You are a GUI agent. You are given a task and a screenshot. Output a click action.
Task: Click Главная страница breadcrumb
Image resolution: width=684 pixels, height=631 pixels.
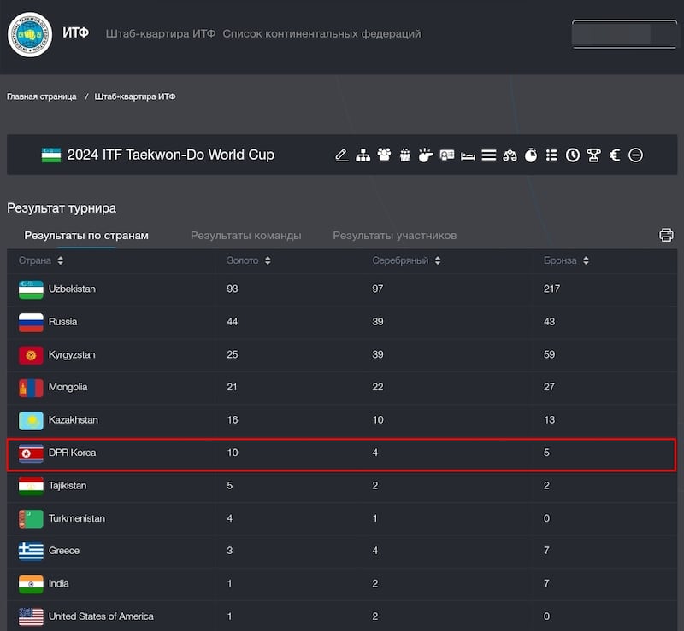coord(41,96)
